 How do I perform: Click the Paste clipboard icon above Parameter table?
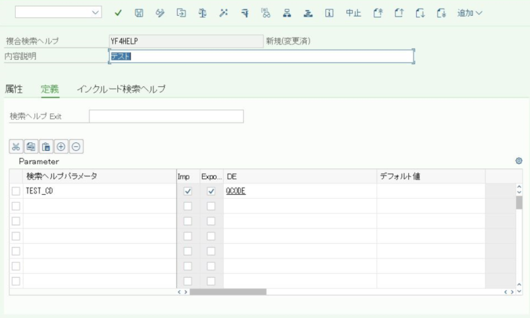point(46,146)
